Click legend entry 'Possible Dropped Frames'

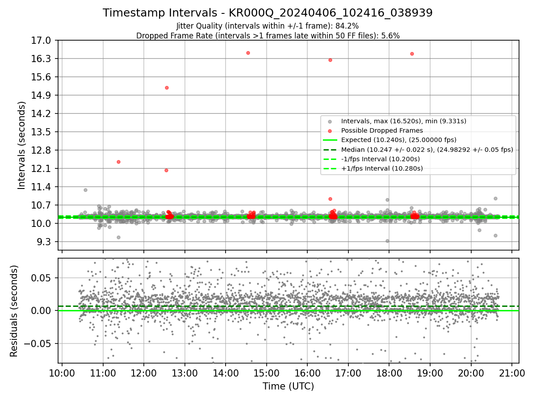pyautogui.click(x=382, y=130)
